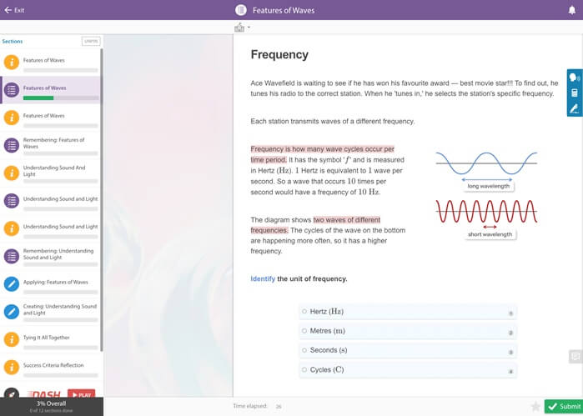Image resolution: width=583 pixels, height=416 pixels.
Task: Click the Frequency heading
Action: tap(279, 55)
